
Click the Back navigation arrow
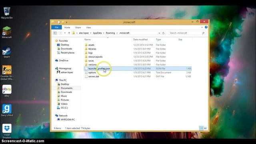pyautogui.click(x=55, y=33)
